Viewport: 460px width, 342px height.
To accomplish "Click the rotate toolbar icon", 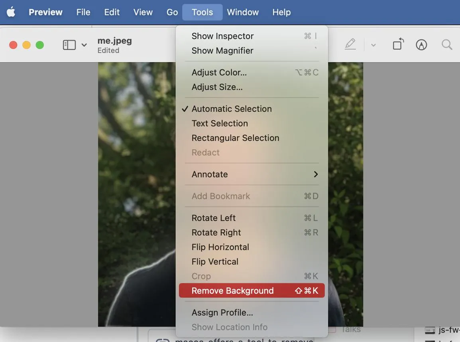I will [x=398, y=44].
